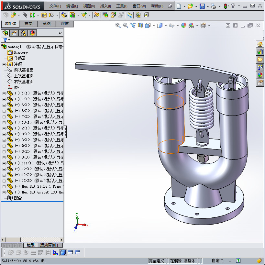Open the Edit Appearance color sphere
This screenshot has width=265, height=265.
(x=184, y=25)
